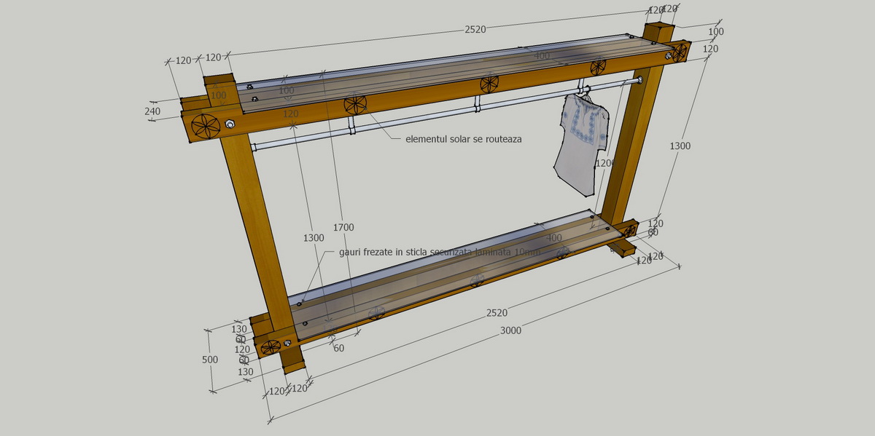This screenshot has width=875, height=436.
Task: Select the 2520 dimension just above 3000
Action: point(497,313)
